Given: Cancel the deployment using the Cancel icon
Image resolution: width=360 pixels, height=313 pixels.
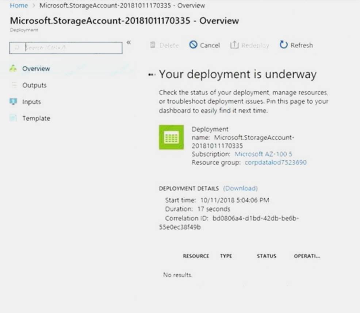Looking at the screenshot, I should pos(193,45).
